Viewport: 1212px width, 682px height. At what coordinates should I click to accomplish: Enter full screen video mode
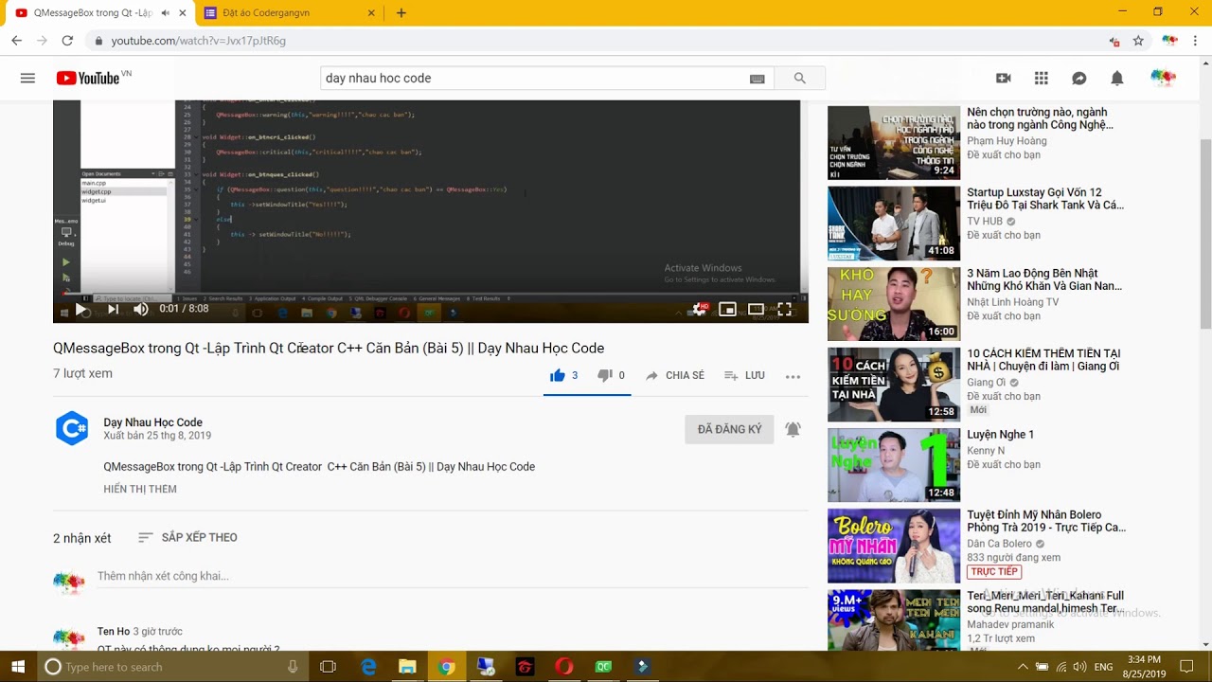785,309
